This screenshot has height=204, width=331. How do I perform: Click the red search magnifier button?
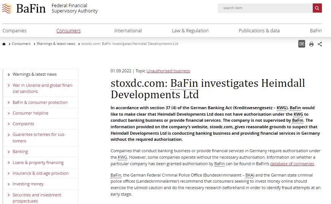(317, 8)
